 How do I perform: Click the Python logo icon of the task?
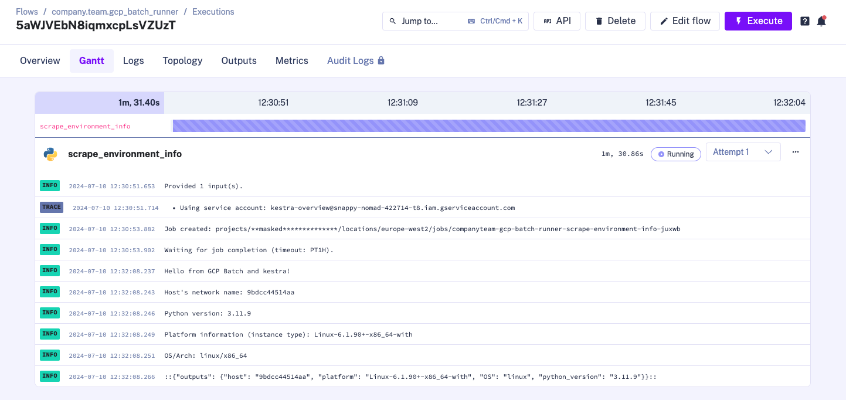coord(50,154)
